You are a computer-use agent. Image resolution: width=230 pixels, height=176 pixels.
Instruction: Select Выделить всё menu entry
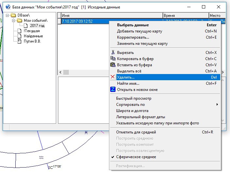tap(165, 71)
